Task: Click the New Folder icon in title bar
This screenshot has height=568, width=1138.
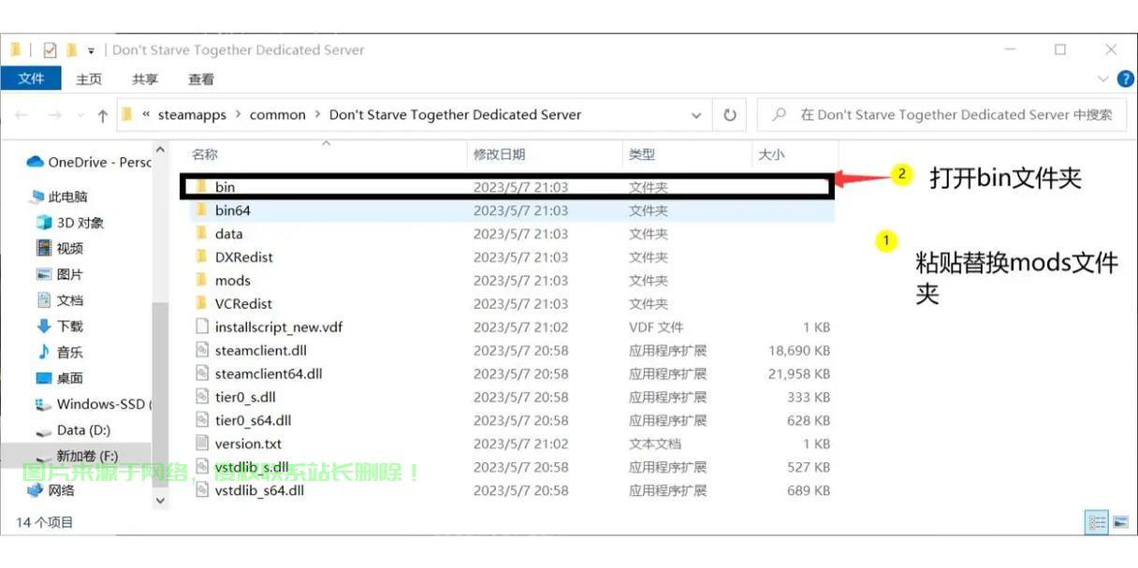Action: tap(71, 51)
